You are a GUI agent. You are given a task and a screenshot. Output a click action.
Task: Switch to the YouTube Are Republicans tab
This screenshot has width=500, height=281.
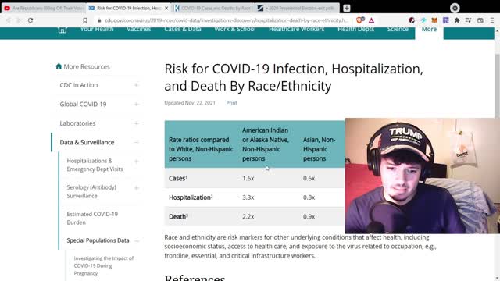click(44, 9)
